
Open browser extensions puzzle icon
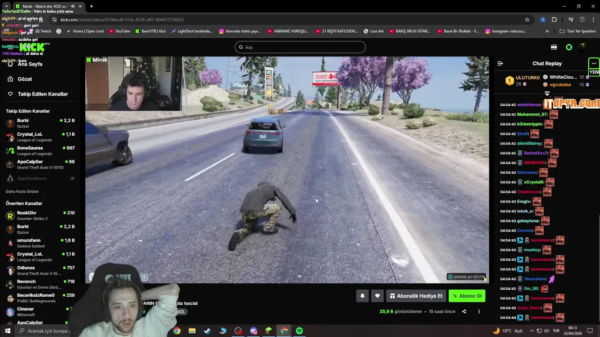point(554,20)
